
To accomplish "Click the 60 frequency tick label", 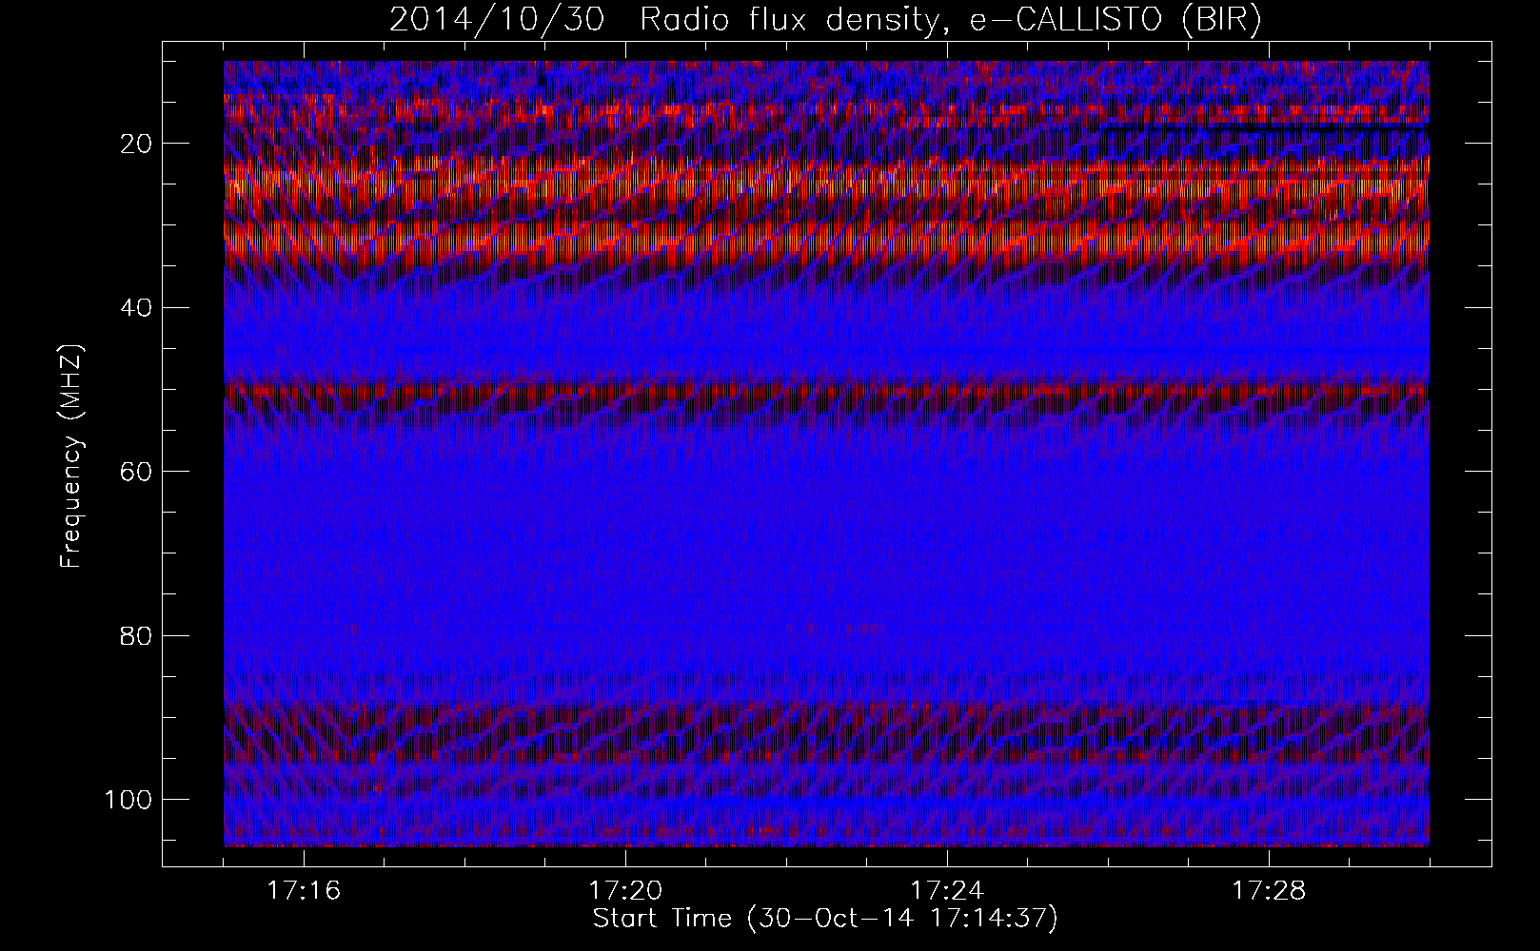I will click(136, 471).
